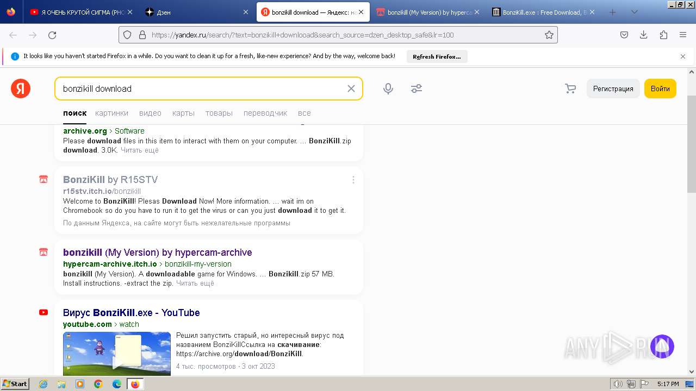This screenshot has width=696, height=391.
Task: Select the переводчик search category
Action: click(x=265, y=113)
